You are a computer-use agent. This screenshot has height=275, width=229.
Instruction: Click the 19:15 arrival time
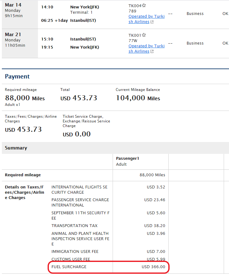47,47
